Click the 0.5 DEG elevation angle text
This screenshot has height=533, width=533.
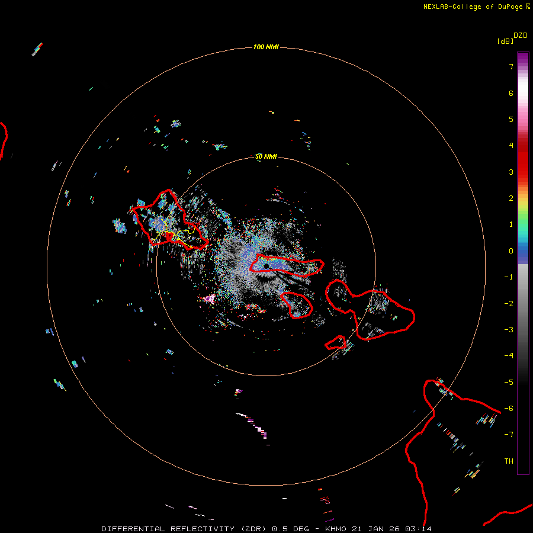[x=291, y=529]
